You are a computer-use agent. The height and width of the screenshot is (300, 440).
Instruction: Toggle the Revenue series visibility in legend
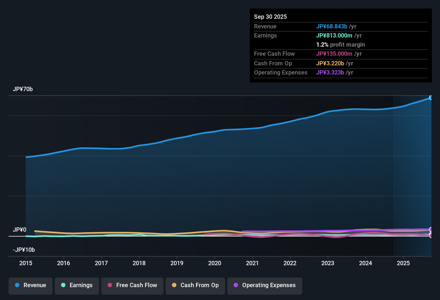point(30,285)
